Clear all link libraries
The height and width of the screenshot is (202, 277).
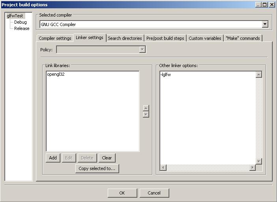tap(107, 158)
